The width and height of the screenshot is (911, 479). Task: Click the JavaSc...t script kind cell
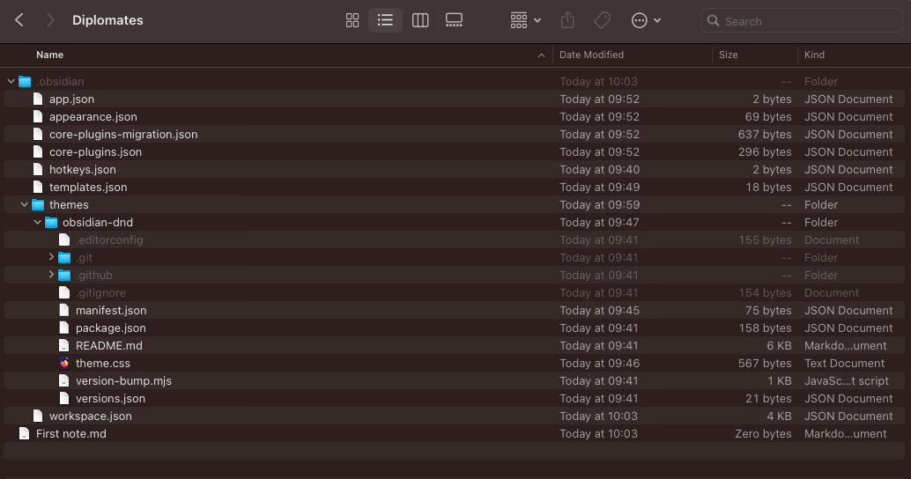(x=847, y=381)
